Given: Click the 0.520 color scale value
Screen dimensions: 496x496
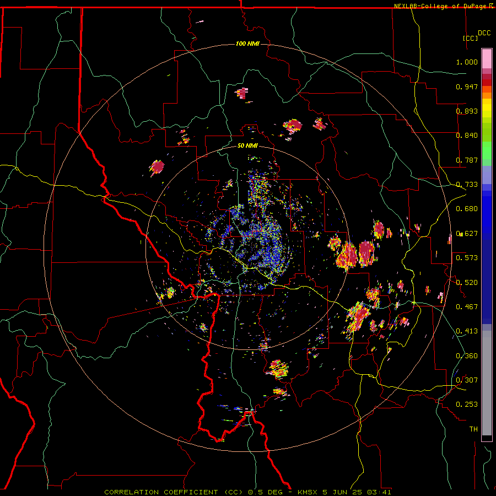Looking at the screenshot, I should point(467,283).
